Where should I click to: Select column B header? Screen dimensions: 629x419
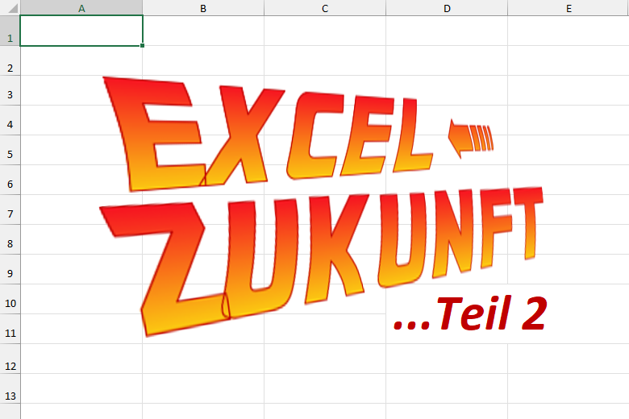point(203,7)
